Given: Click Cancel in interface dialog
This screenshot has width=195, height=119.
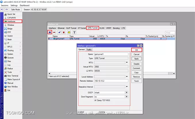Looking at the screenshot, I should 136,54.
